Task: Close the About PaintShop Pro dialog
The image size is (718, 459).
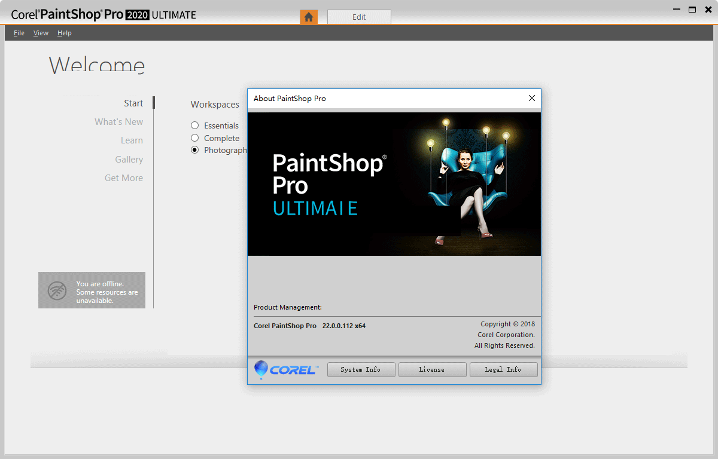Action: pyautogui.click(x=531, y=98)
